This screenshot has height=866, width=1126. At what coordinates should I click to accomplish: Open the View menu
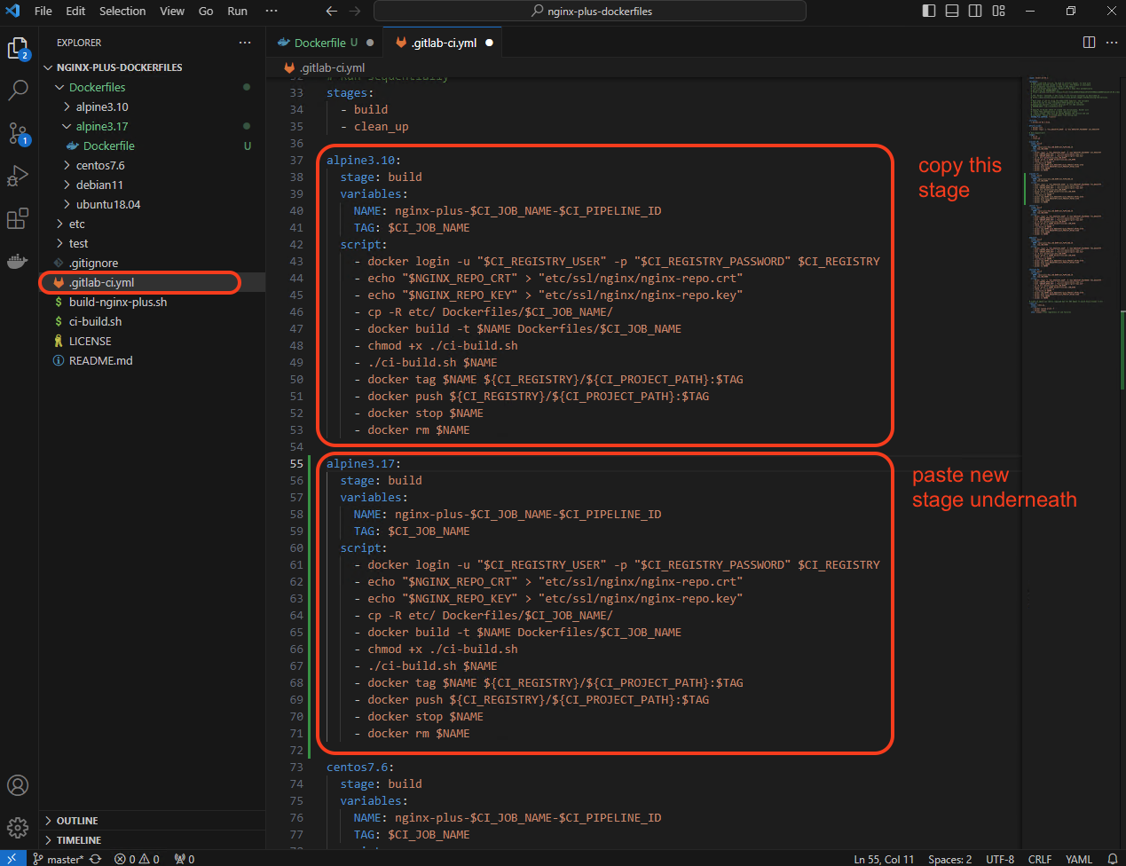coord(172,11)
